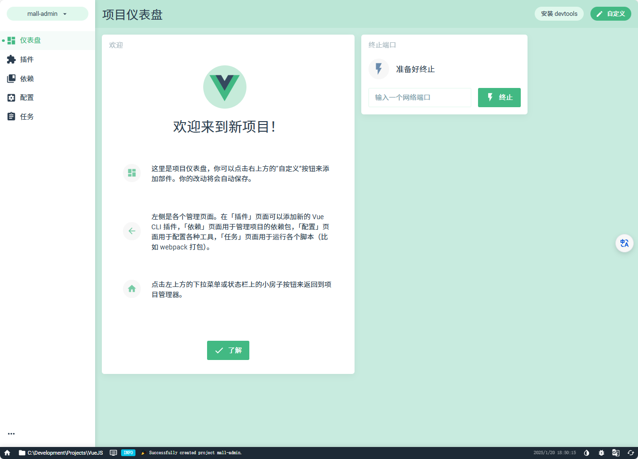Click the left arrow icon beside the second tip
The height and width of the screenshot is (459, 638).
(x=132, y=231)
